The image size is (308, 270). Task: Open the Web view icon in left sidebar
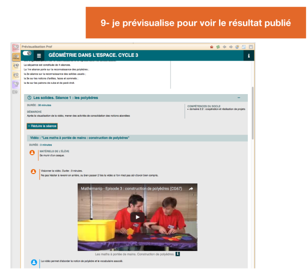(x=16, y=66)
